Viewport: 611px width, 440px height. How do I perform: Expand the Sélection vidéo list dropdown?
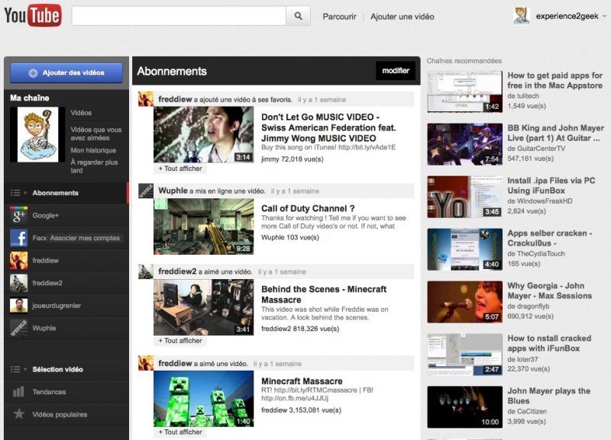(x=18, y=369)
